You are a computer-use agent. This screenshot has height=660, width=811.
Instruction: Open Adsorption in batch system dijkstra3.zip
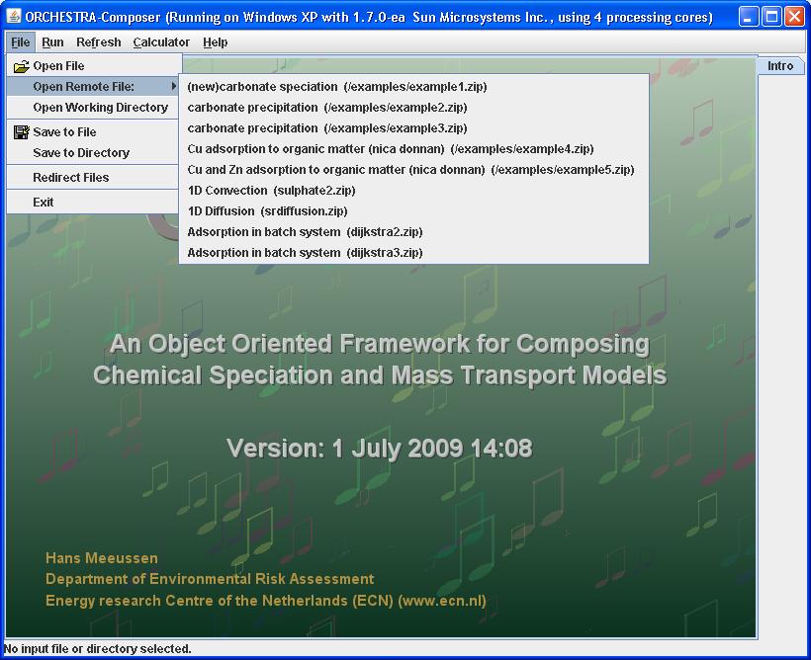(x=413, y=252)
